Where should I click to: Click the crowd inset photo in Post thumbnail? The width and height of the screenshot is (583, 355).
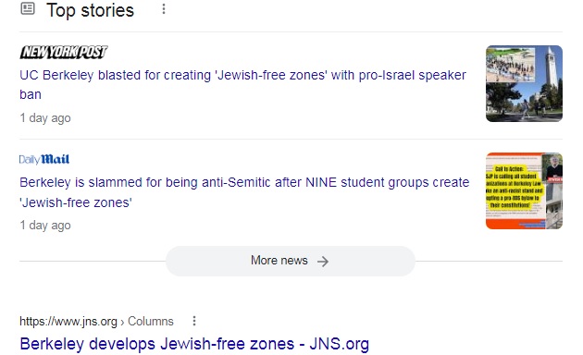click(x=511, y=66)
